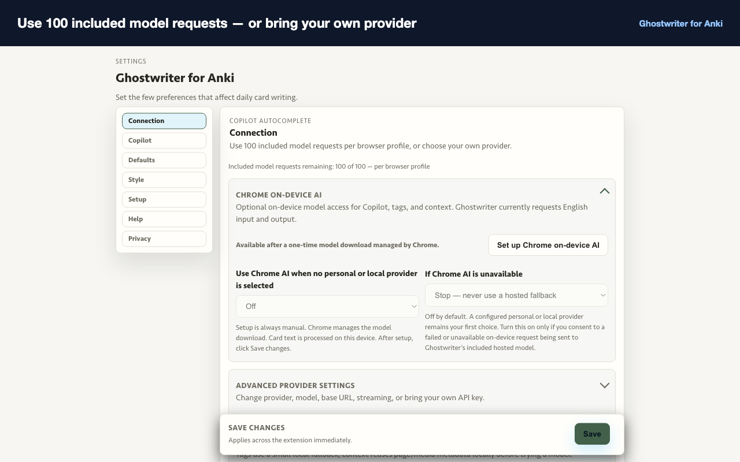Screen dimensions: 740x462
Task: Click the Save Changes heading text
Action: [x=257, y=428]
